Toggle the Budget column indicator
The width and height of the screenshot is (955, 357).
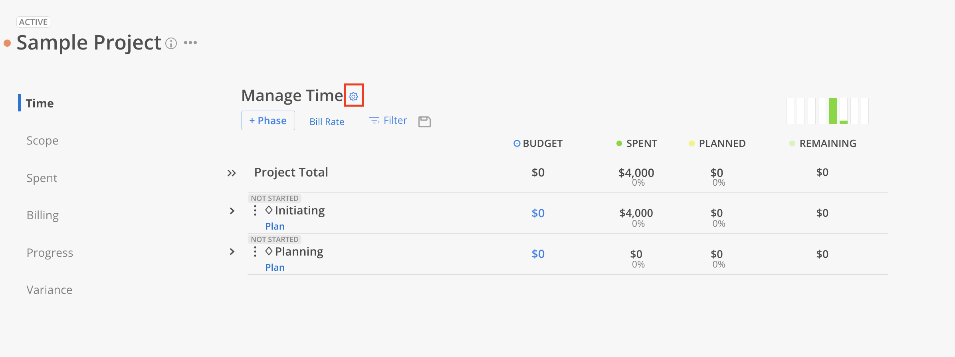pyautogui.click(x=517, y=143)
